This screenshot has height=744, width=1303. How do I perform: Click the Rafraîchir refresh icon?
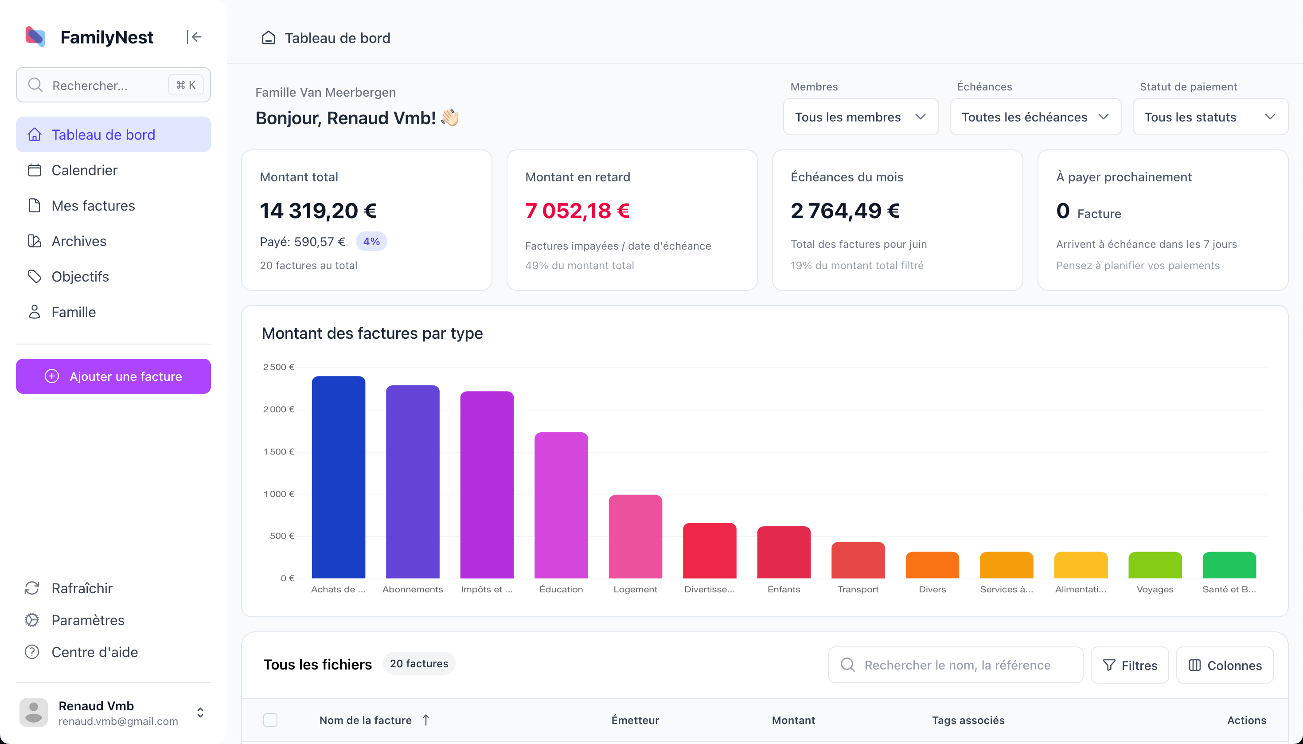[x=32, y=588]
